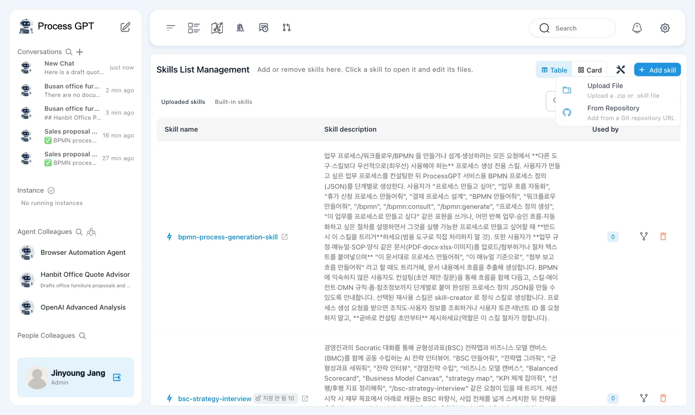Open the bpmn-process-generation-skill link
This screenshot has width=695, height=415.
point(228,237)
